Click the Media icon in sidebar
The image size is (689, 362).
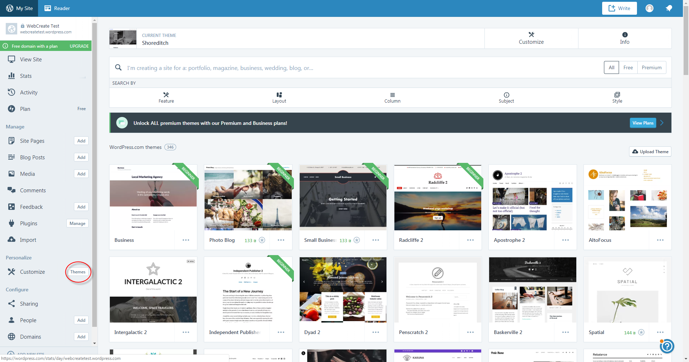click(11, 174)
